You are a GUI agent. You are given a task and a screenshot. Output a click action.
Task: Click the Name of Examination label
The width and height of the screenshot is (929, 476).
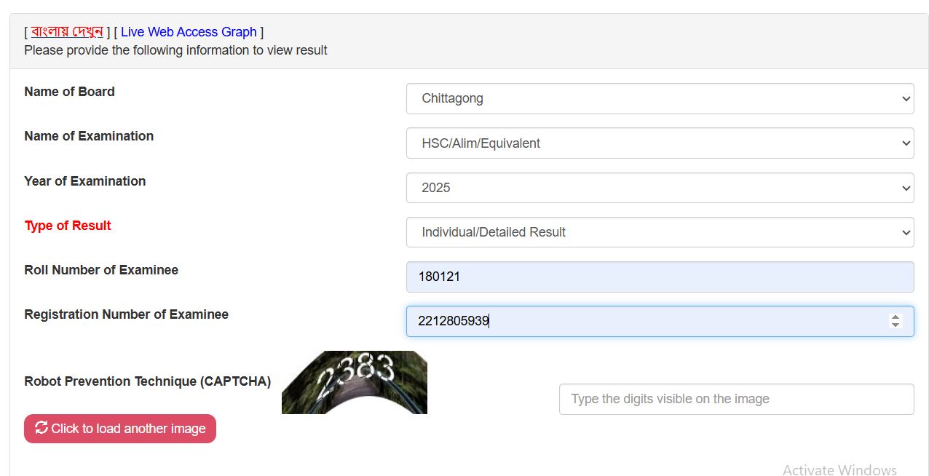(89, 136)
